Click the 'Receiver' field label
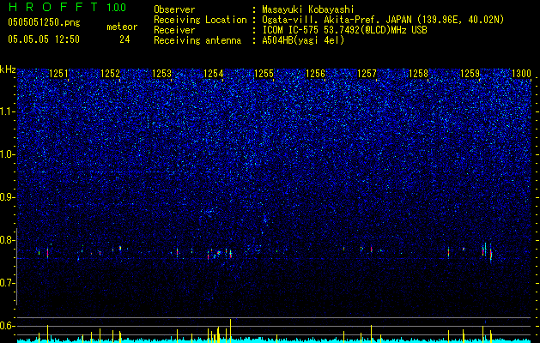Screen dimensions: 540x343 [174, 30]
